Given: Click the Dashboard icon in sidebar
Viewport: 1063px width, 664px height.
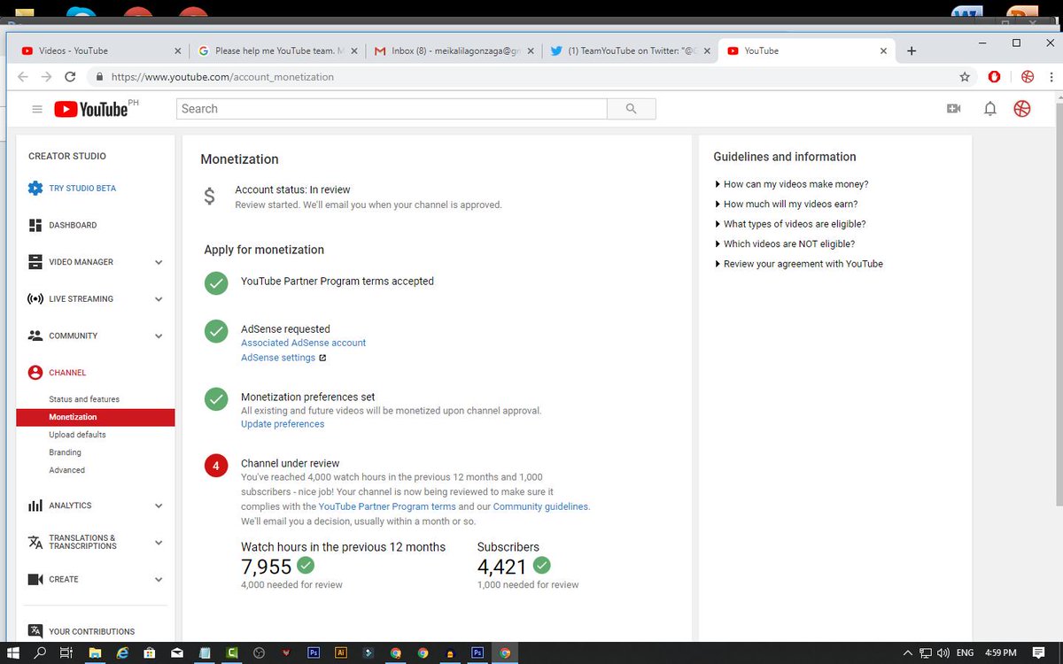Looking at the screenshot, I should pos(35,225).
